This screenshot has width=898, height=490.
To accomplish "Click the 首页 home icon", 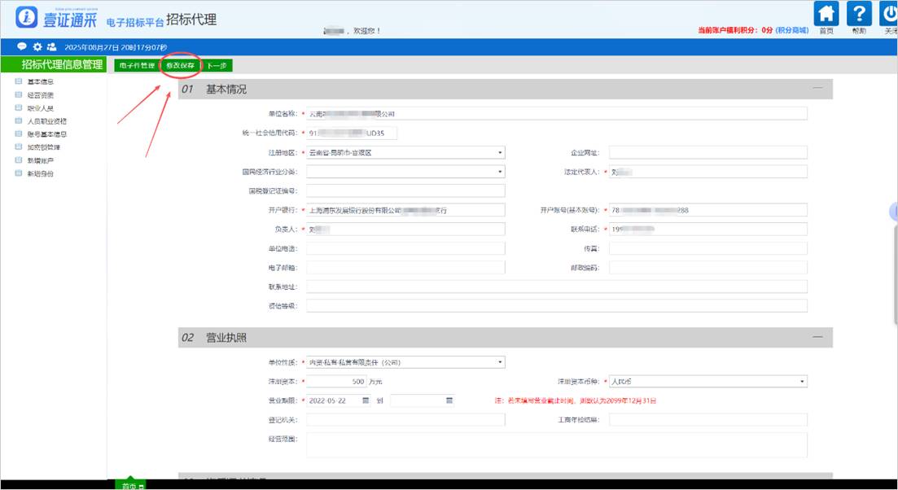I will [827, 15].
